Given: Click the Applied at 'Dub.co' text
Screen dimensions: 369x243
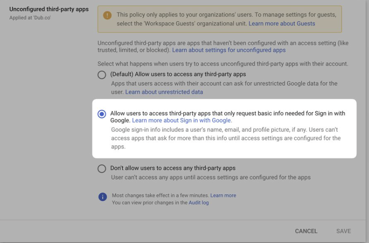Looking at the screenshot, I should pos(30,18).
